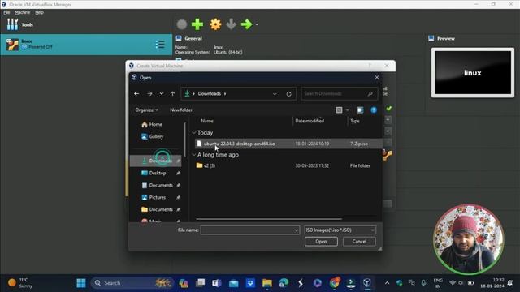Toggle the preview pane icon

[360, 110]
